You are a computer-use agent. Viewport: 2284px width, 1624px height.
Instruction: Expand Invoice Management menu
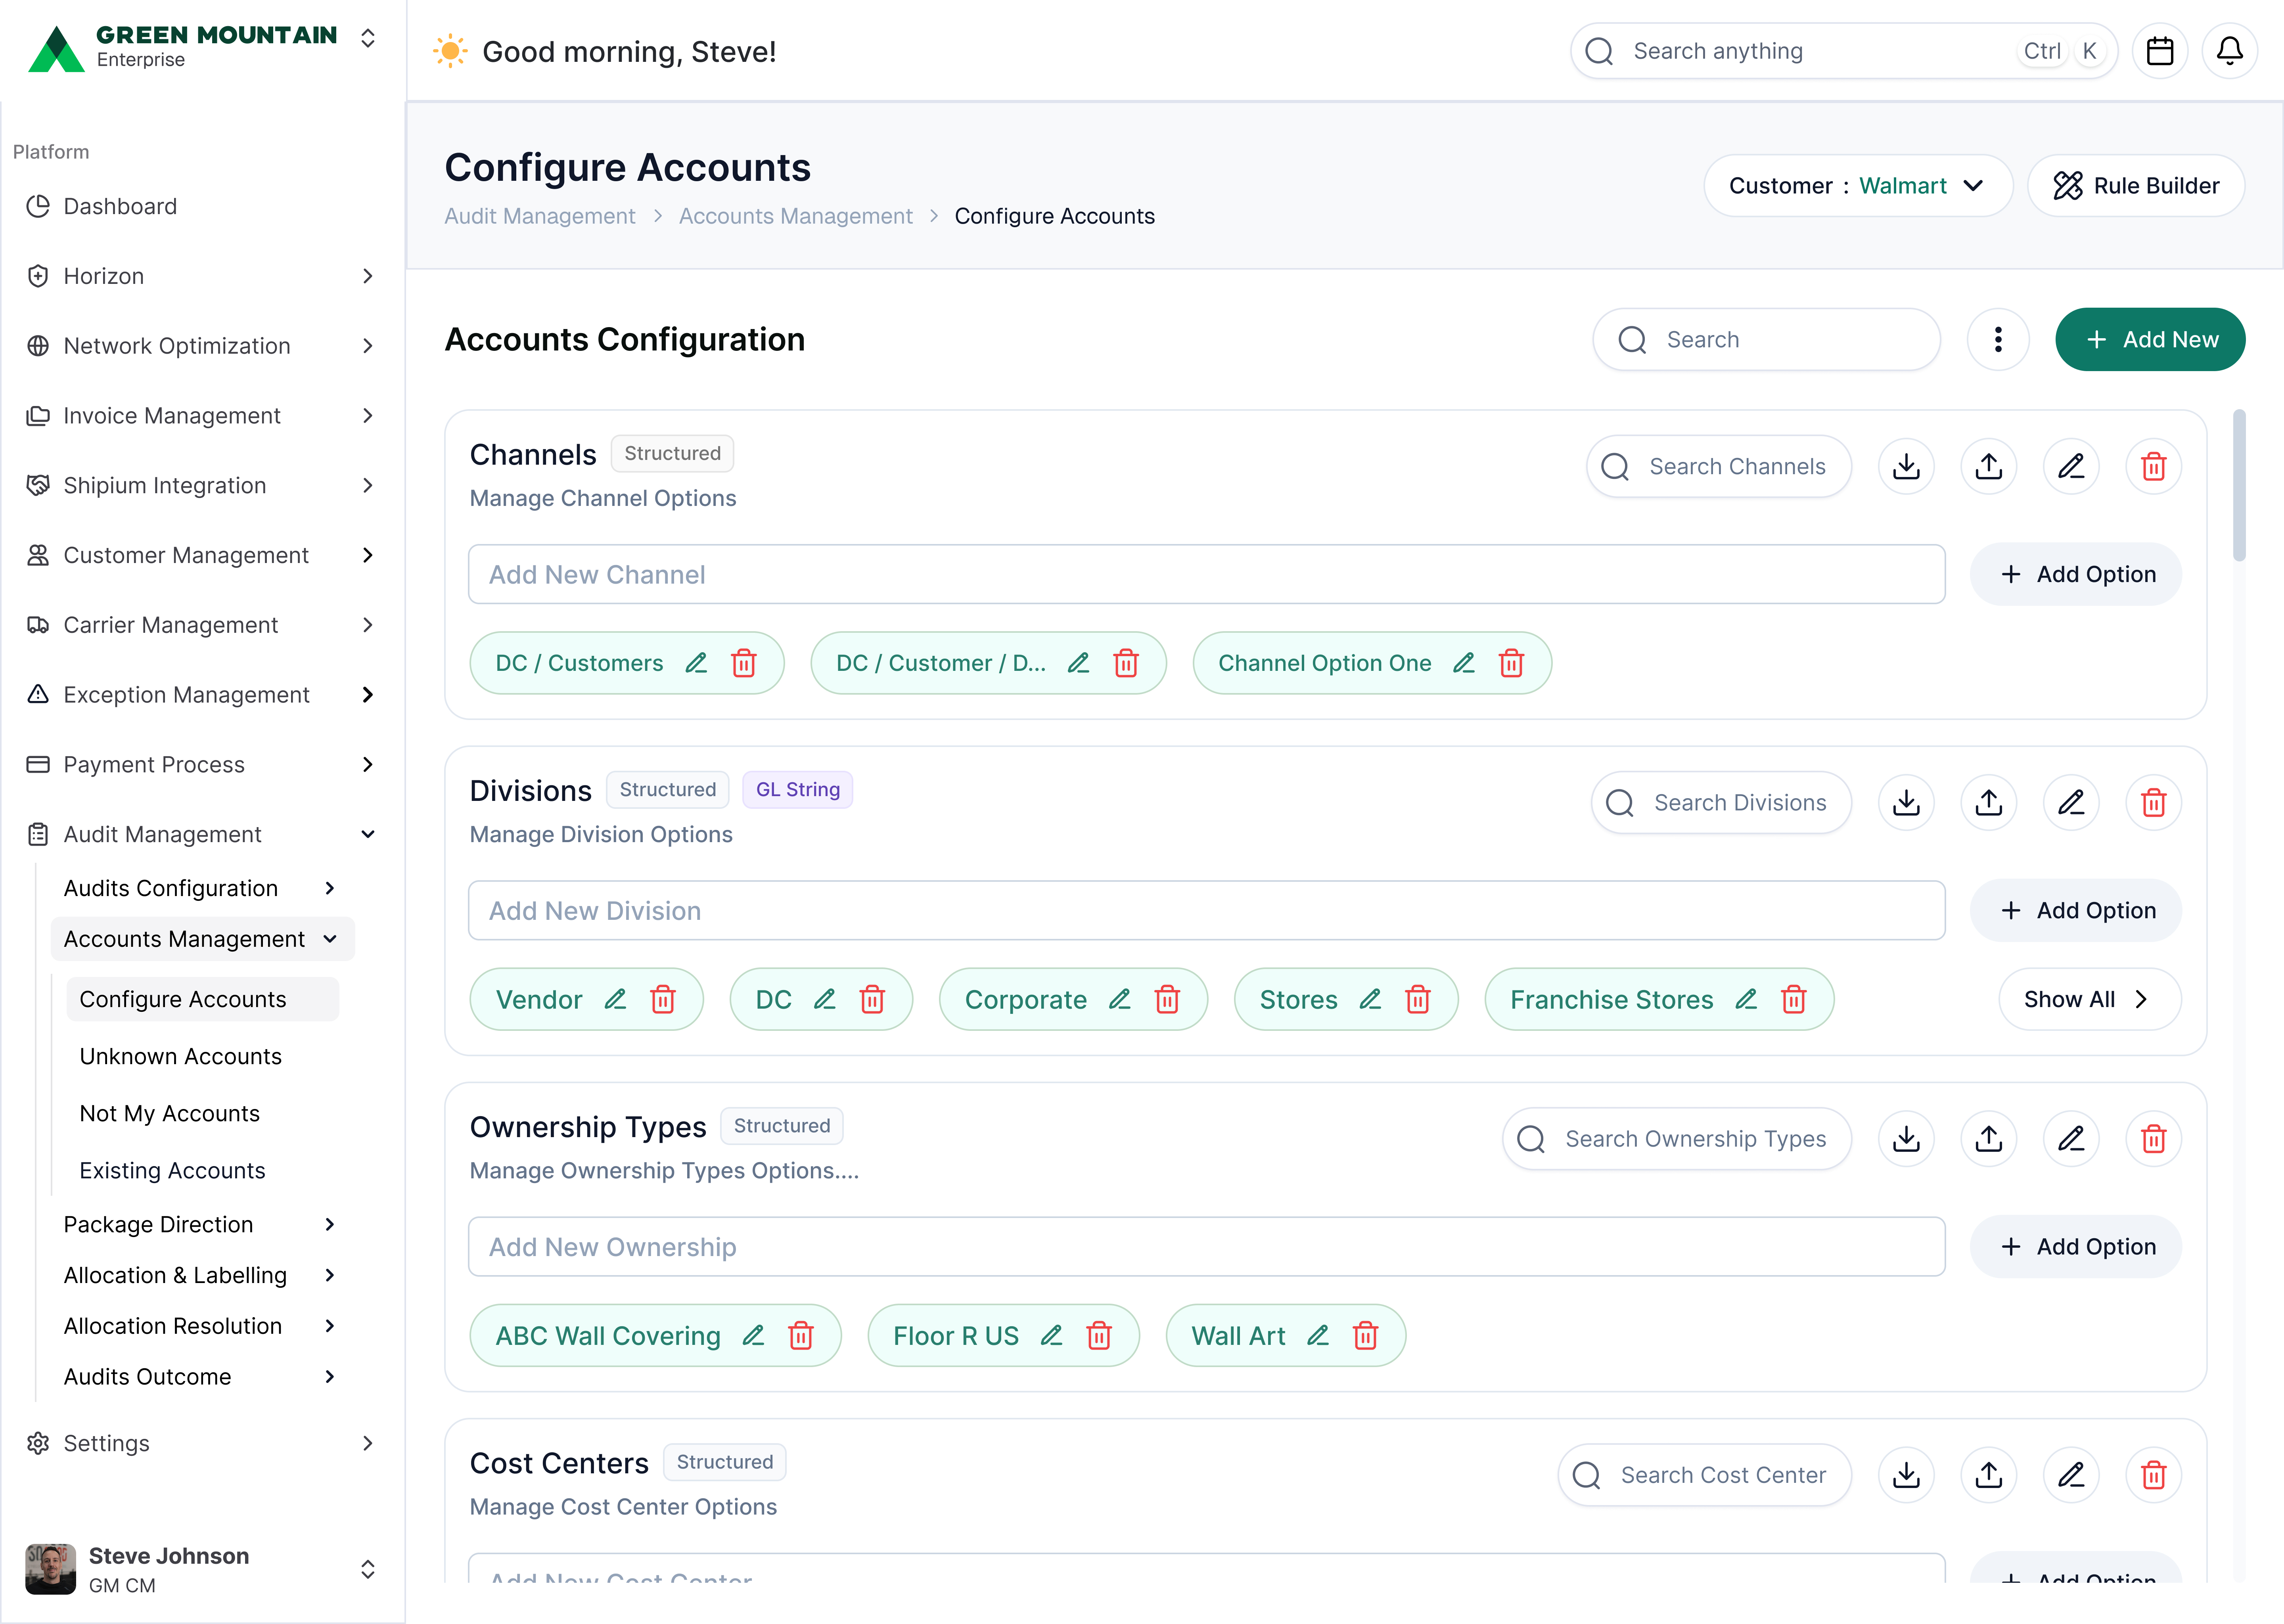(368, 416)
